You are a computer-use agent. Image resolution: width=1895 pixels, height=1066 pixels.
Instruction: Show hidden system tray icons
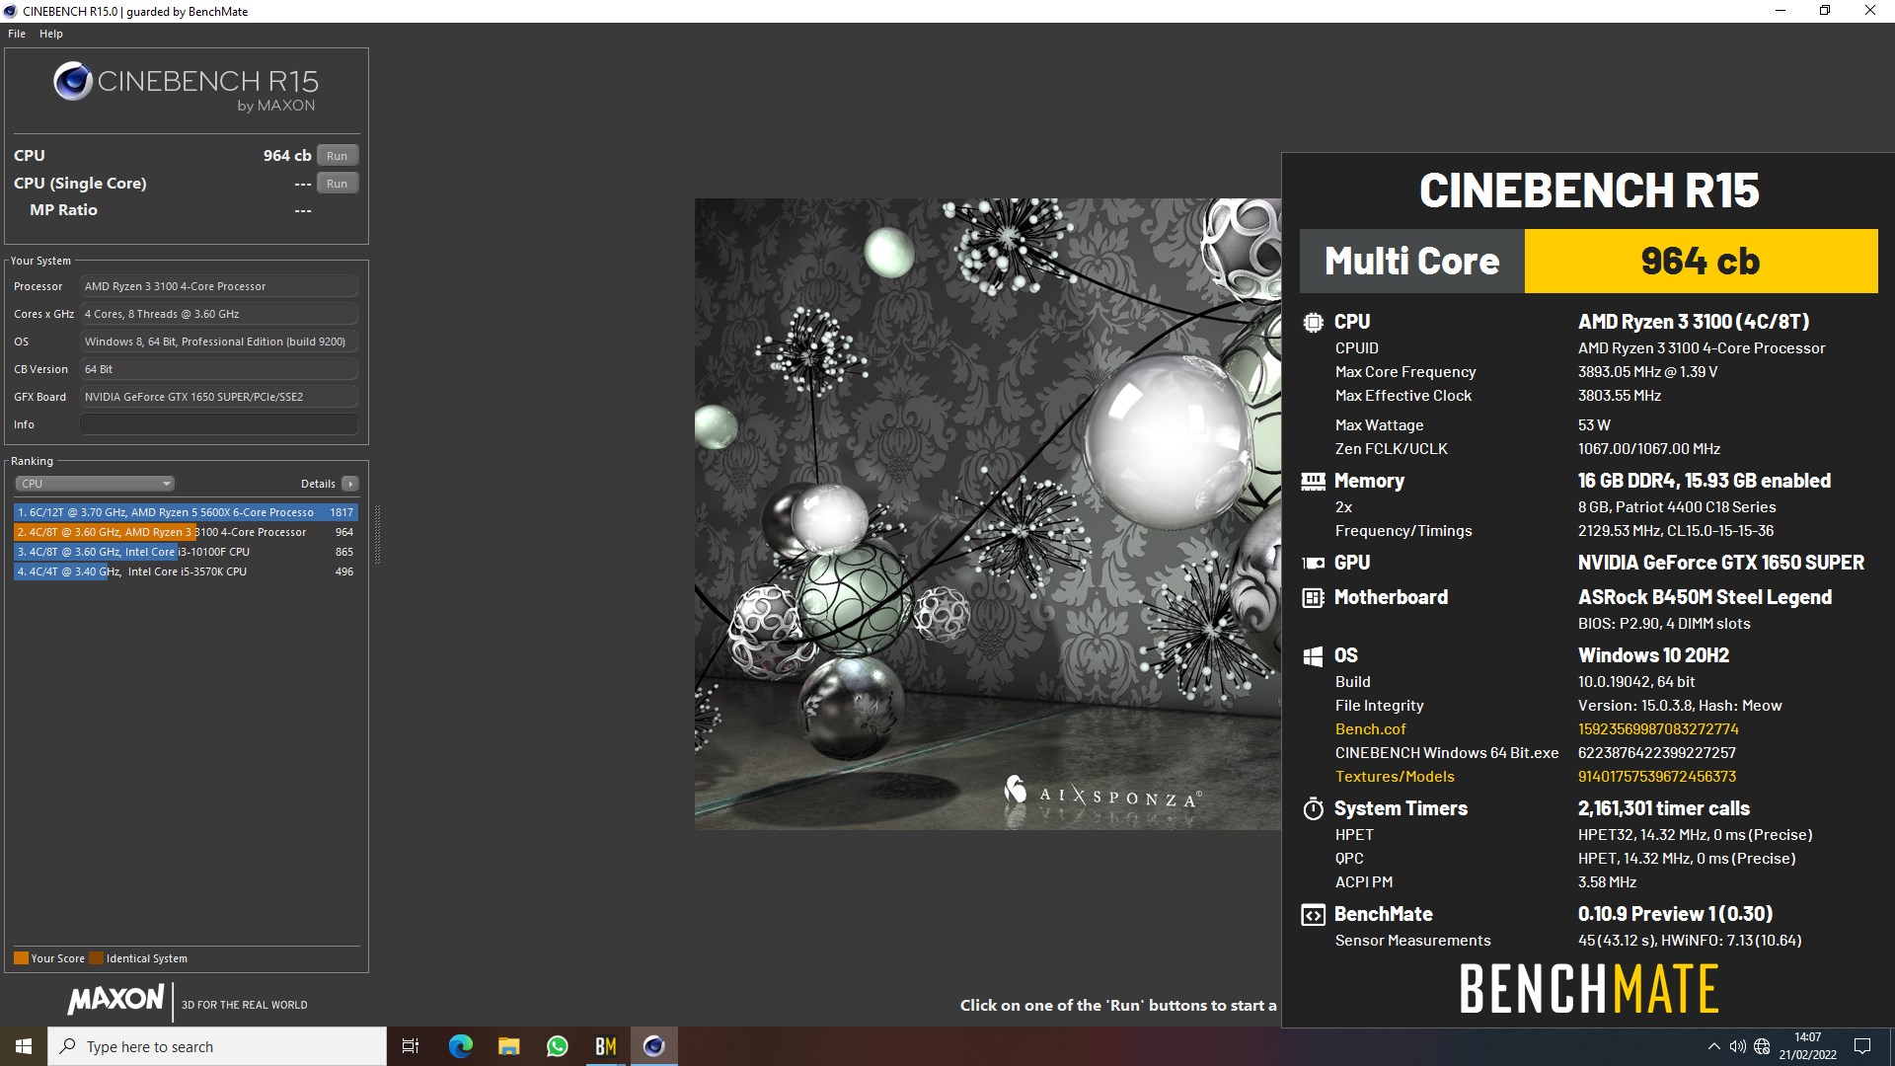[x=1713, y=1046]
